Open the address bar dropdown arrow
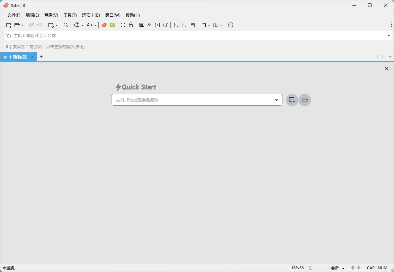 click(x=388, y=35)
